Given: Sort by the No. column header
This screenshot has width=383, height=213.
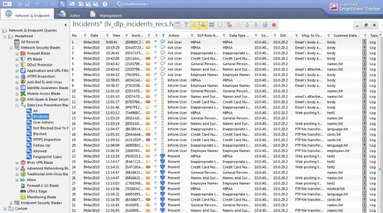Looking at the screenshot, I should 75,35.
